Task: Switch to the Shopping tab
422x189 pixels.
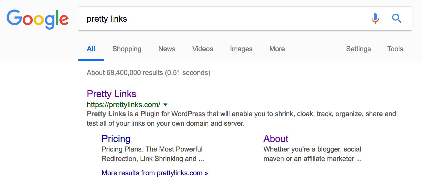Action: [x=127, y=49]
